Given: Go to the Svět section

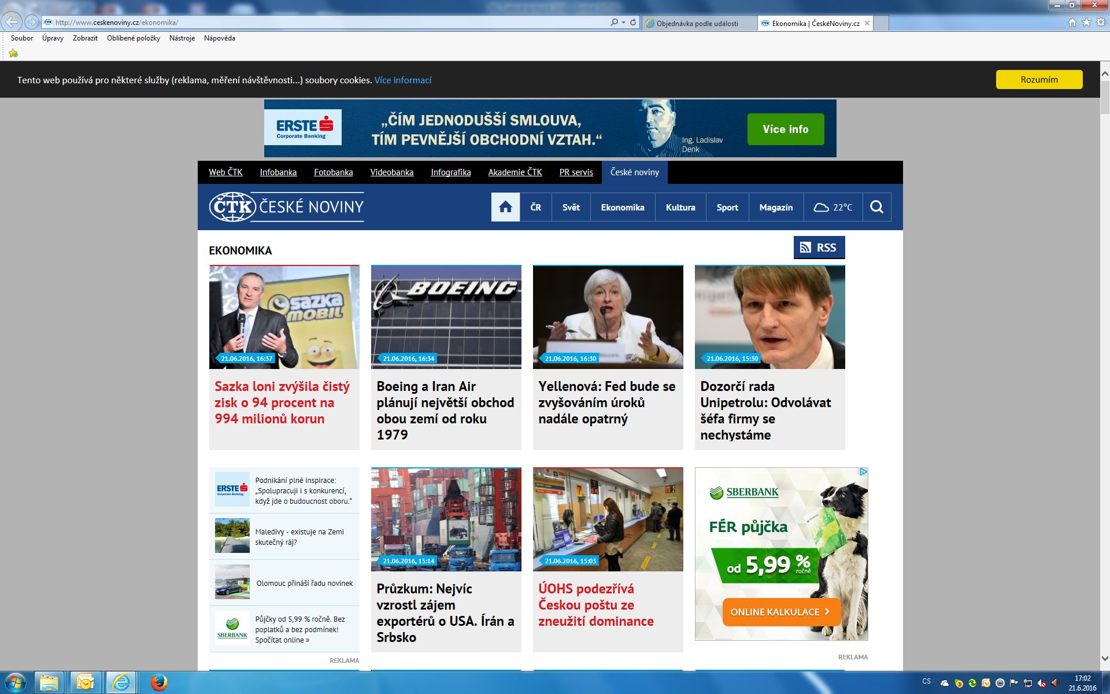Looking at the screenshot, I should (571, 207).
